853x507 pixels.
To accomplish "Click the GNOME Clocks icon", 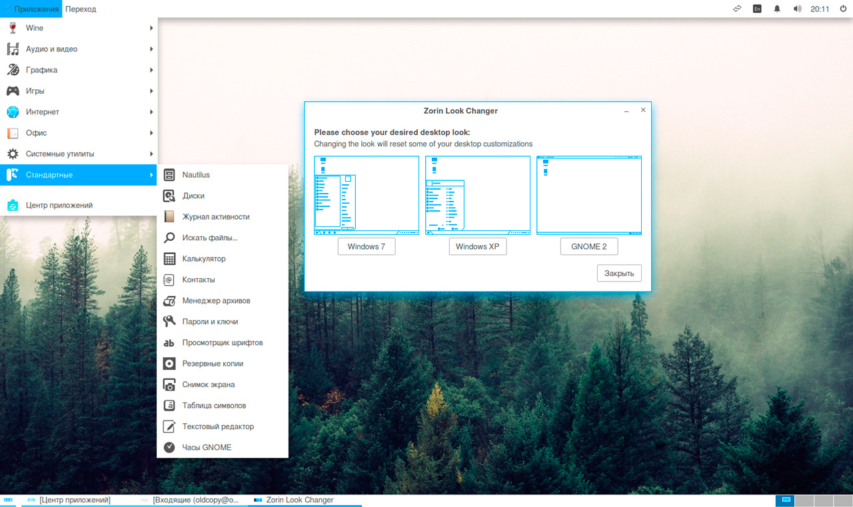I will [x=169, y=448].
